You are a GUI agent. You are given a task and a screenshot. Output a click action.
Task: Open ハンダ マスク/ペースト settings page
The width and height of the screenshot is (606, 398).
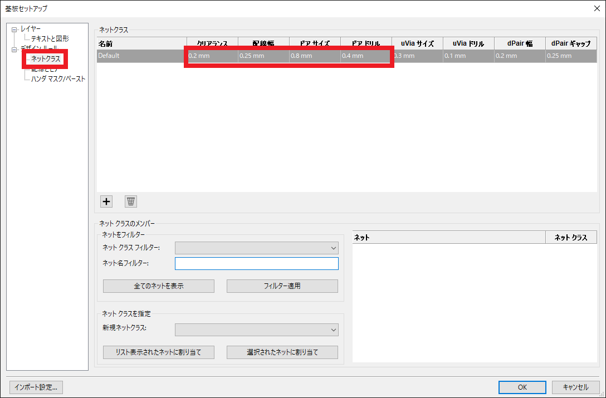coord(58,79)
